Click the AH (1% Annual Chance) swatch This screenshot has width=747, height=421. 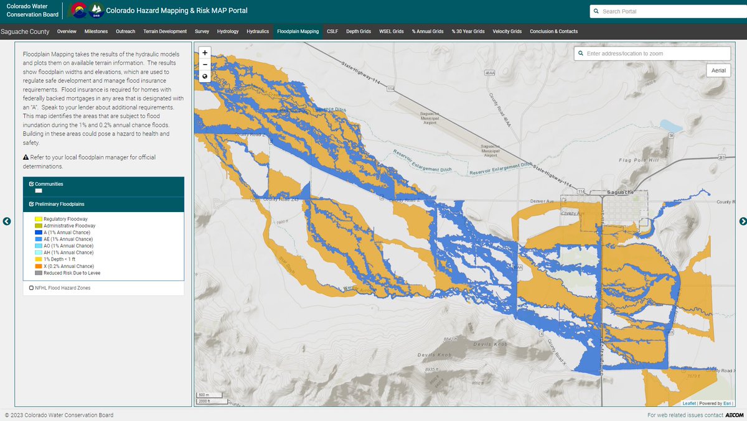pyautogui.click(x=38, y=252)
